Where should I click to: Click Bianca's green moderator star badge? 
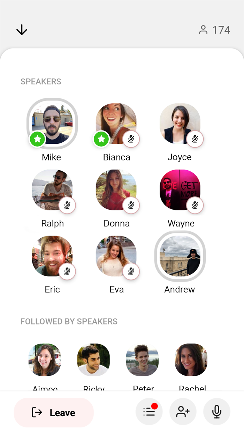tap(101, 140)
